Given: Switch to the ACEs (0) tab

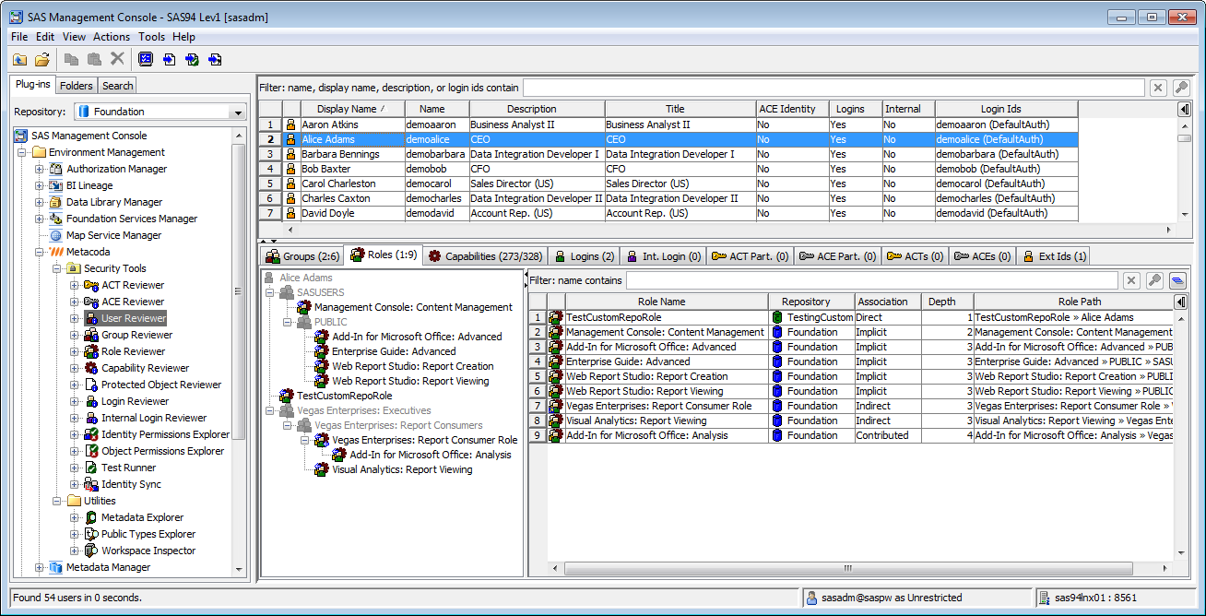Looking at the screenshot, I should [x=982, y=256].
